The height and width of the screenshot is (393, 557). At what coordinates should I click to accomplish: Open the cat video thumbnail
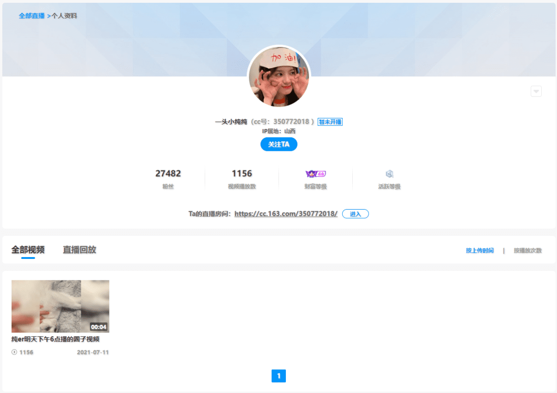click(60, 306)
